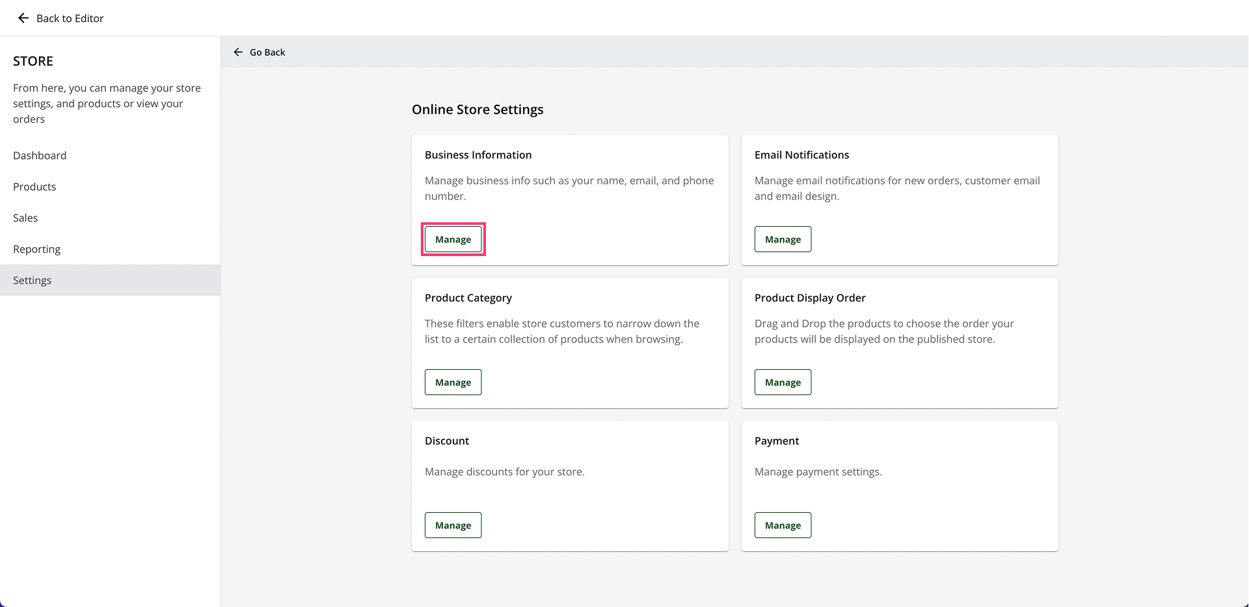Viewport: 1249px width, 607px height.
Task: Go to Products in the sidebar
Action: tap(34, 187)
